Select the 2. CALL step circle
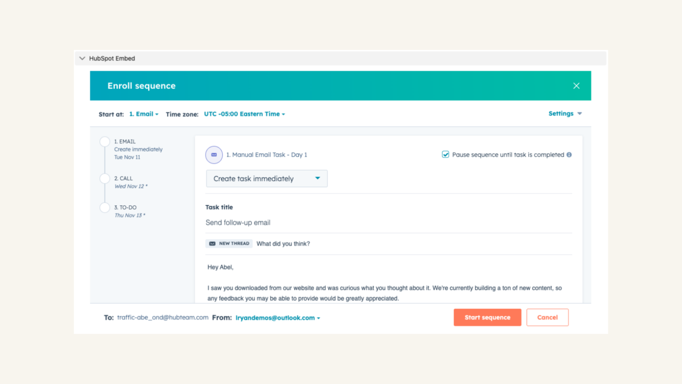 coord(105,178)
